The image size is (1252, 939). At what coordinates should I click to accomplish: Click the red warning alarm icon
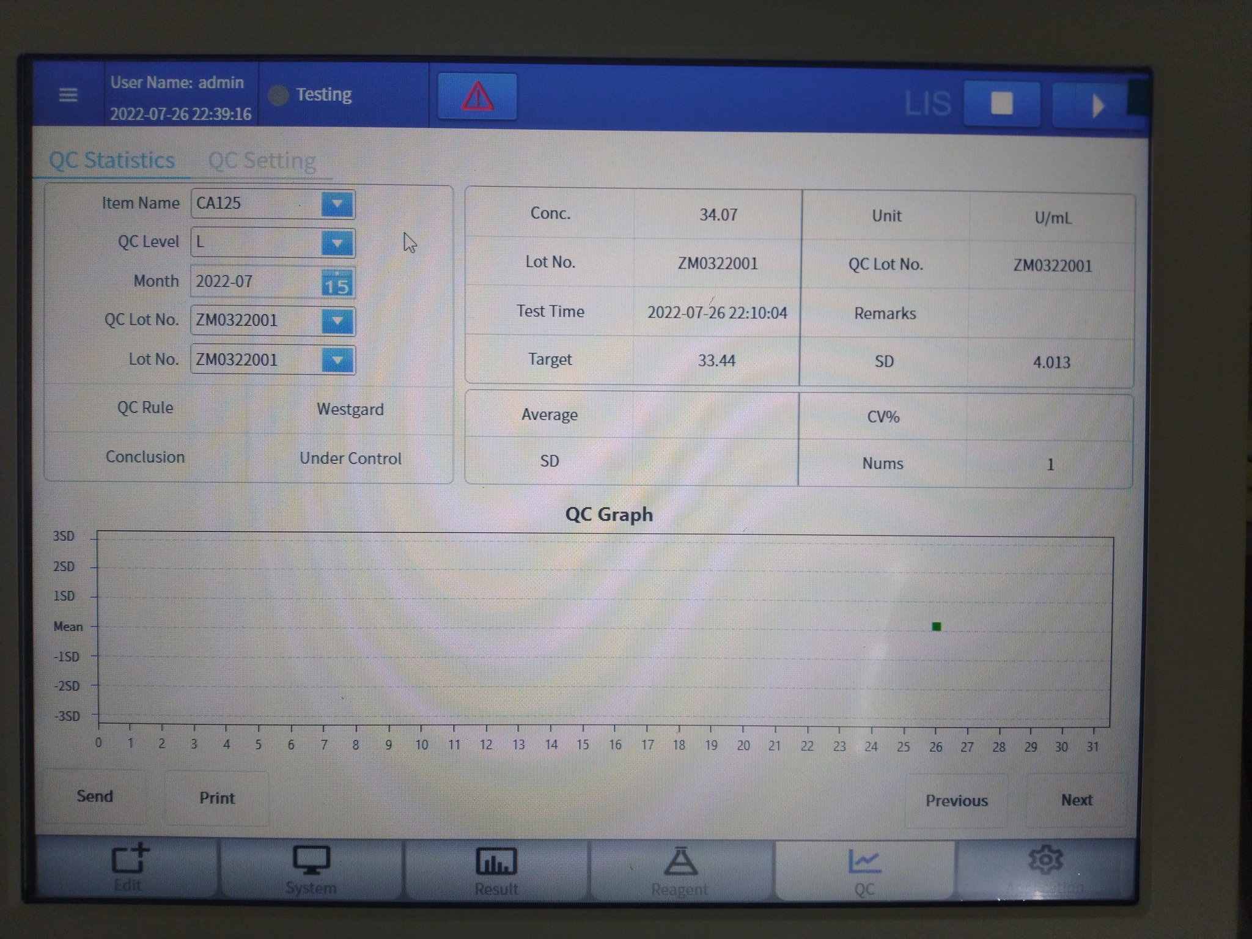[x=477, y=97]
